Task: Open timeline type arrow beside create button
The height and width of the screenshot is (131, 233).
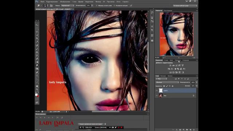Action: click(105, 124)
